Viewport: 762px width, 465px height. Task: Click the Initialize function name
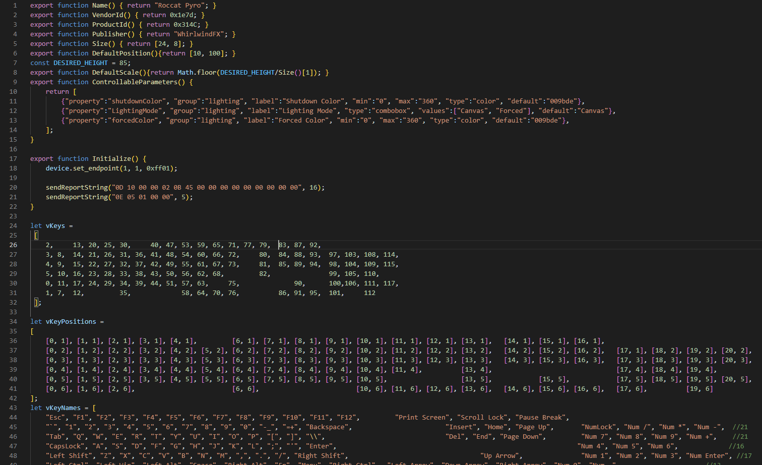click(111, 159)
